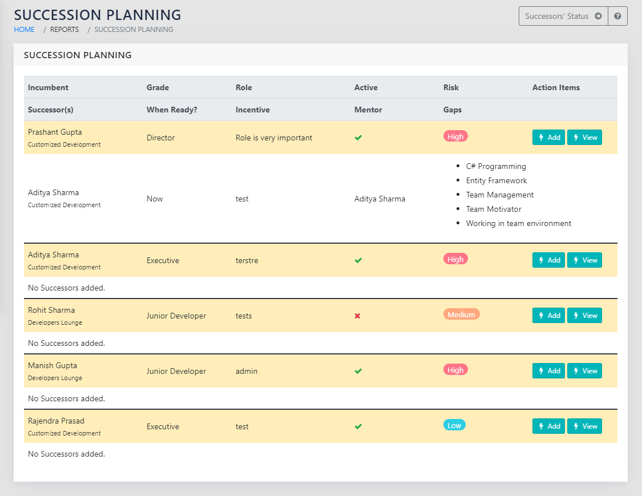
Task: Select successor Aditya Sharma's name in the Now row
Action: tap(54, 193)
